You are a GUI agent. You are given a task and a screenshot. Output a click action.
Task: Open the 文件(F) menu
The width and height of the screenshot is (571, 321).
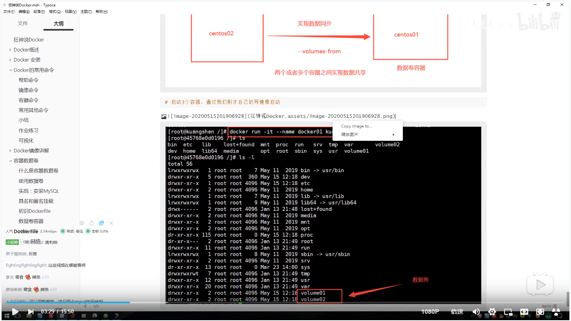click(x=9, y=12)
